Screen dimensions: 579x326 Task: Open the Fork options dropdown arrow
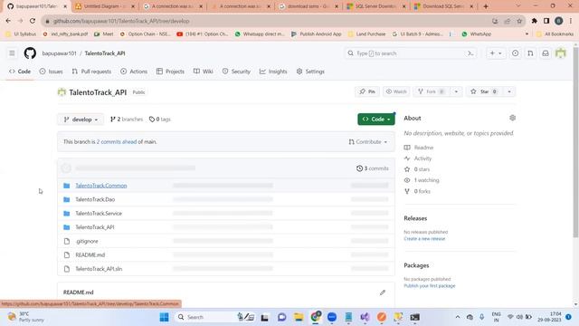click(x=456, y=91)
